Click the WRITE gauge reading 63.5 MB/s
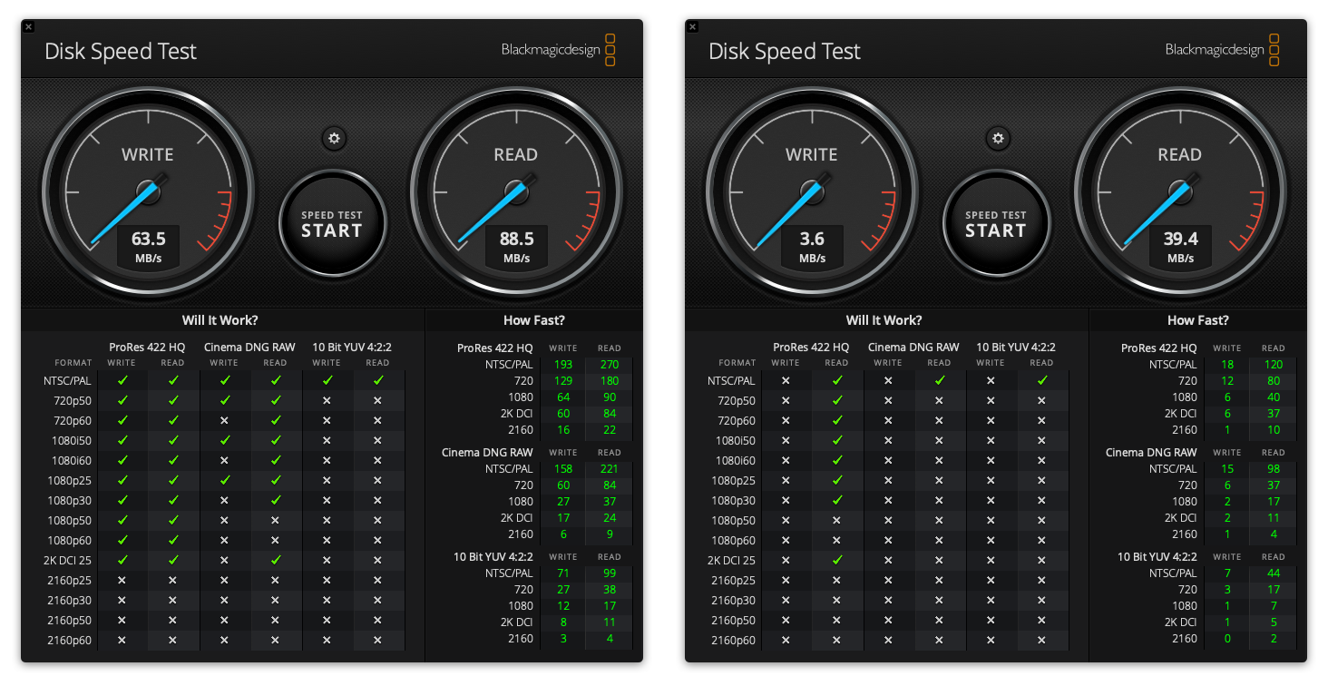This screenshot has width=1328, height=686. tap(148, 192)
